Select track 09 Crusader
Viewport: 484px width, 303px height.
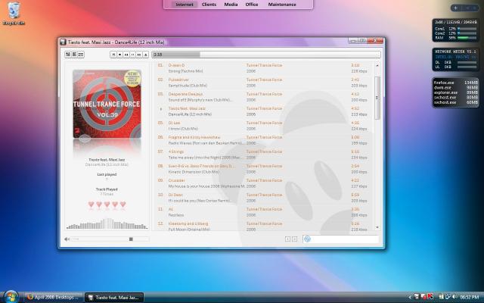(x=262, y=183)
